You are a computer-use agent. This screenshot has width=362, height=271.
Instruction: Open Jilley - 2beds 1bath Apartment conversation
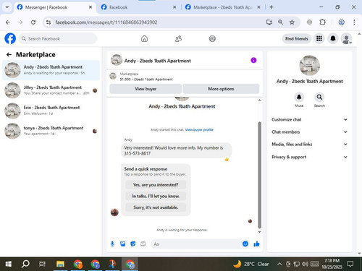point(51,90)
